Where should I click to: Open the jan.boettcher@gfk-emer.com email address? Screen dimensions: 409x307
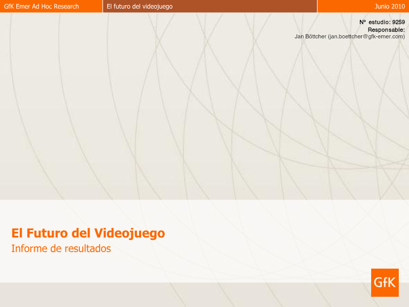click(367, 36)
